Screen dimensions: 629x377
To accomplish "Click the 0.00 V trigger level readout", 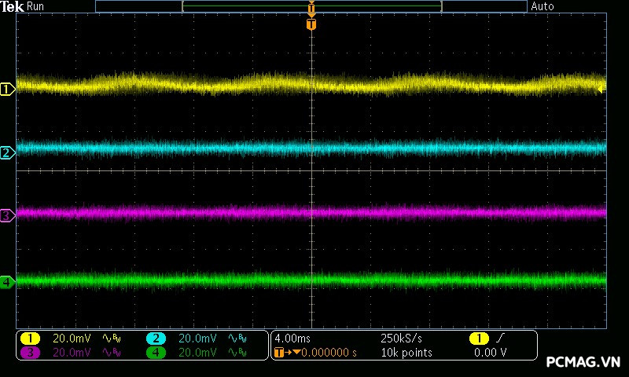I will click(491, 353).
